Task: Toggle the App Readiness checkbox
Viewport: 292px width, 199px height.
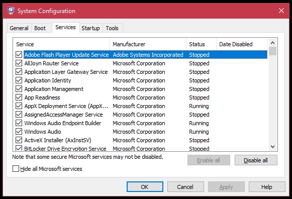Action: (x=19, y=97)
